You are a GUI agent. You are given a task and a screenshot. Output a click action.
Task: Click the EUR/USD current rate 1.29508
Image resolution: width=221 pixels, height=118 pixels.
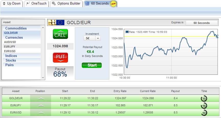tap(148, 112)
